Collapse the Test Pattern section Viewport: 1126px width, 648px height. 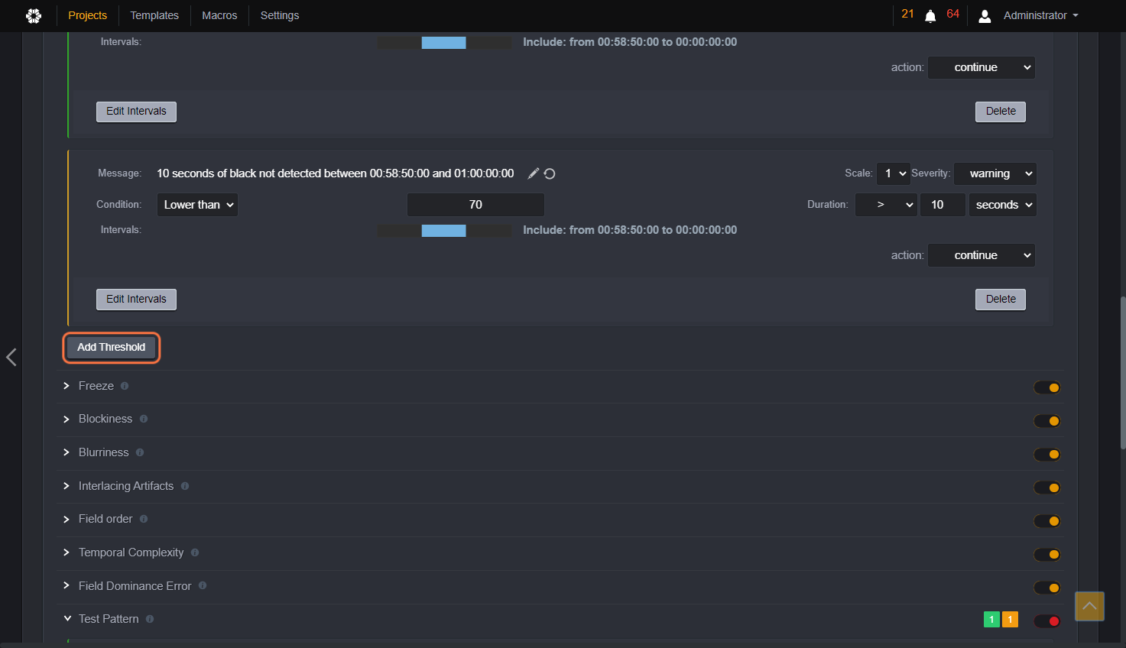tap(67, 619)
